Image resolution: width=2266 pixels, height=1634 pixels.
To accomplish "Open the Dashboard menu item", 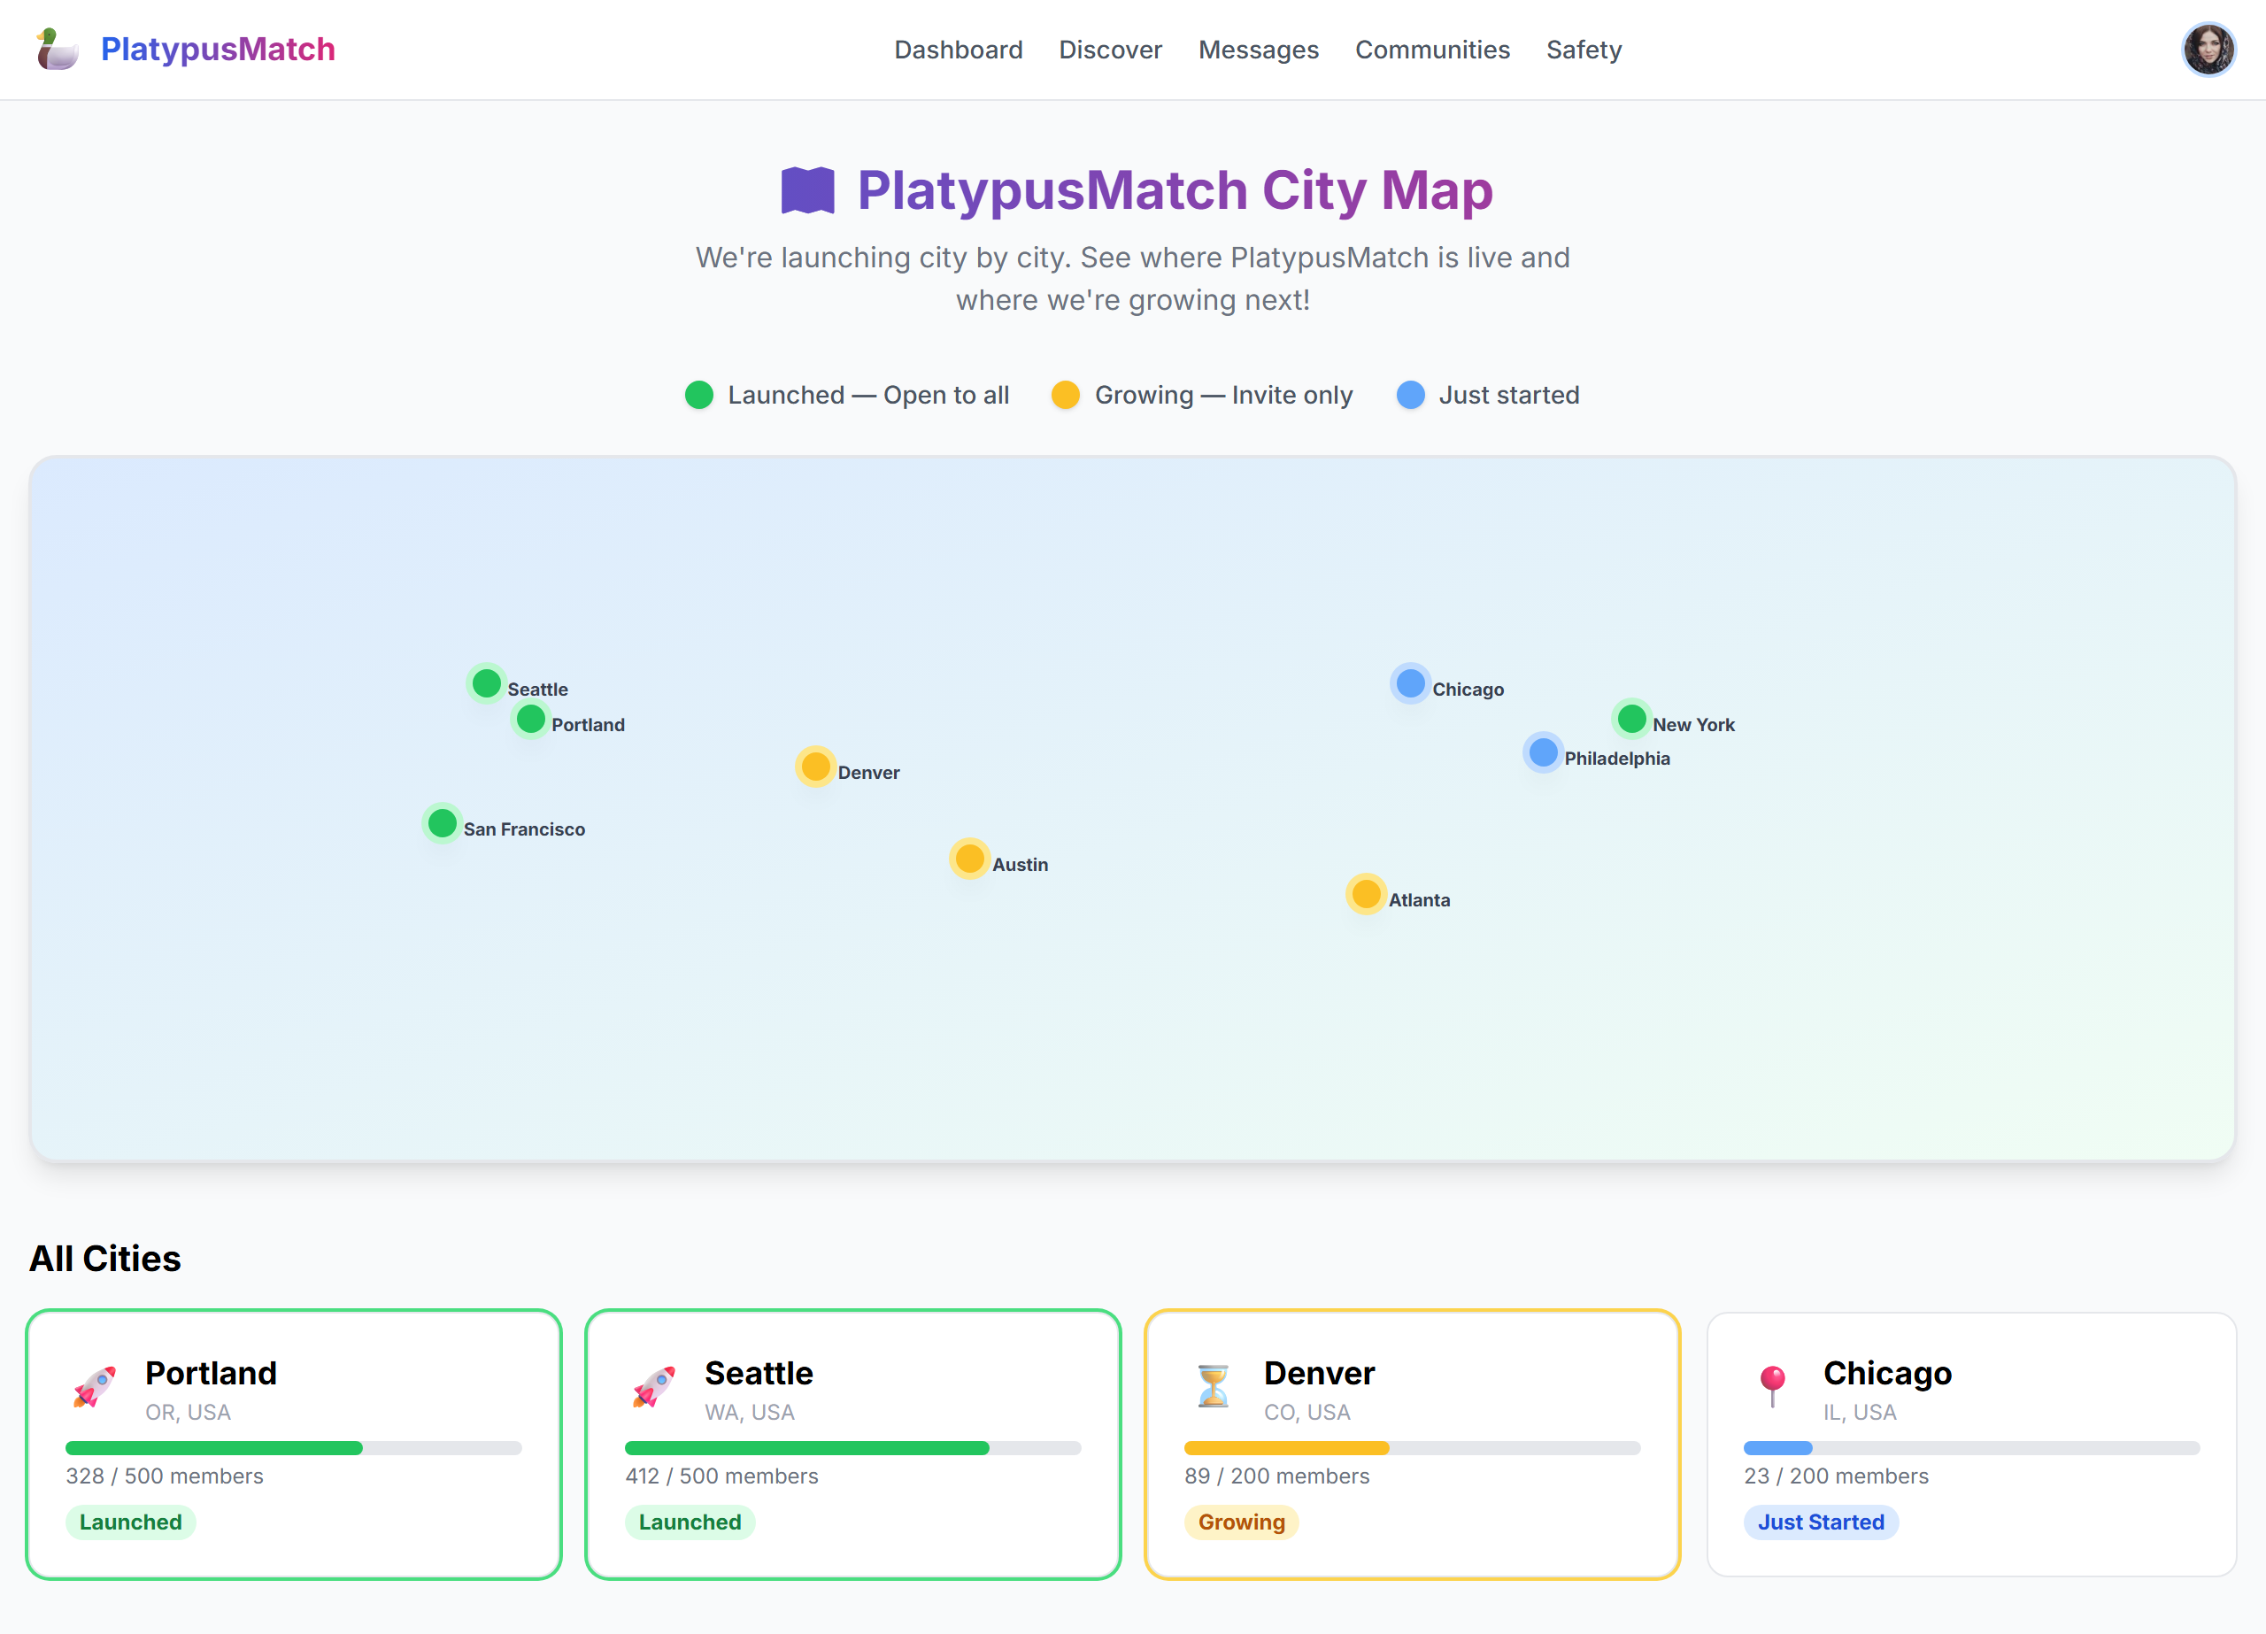I will (x=958, y=49).
